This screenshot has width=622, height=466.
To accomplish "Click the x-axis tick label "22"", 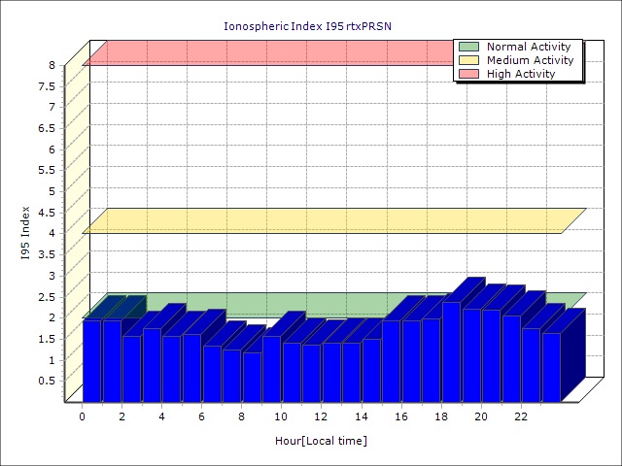I will [x=521, y=416].
